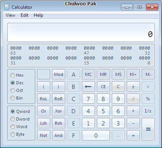
Task: Click the MS memory store button
Action: pos(118,74)
